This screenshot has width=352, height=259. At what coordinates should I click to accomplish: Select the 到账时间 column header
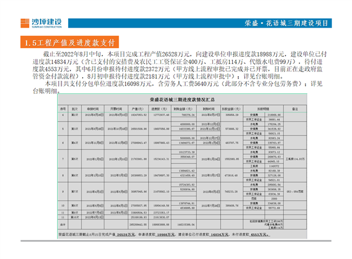pos(208,109)
